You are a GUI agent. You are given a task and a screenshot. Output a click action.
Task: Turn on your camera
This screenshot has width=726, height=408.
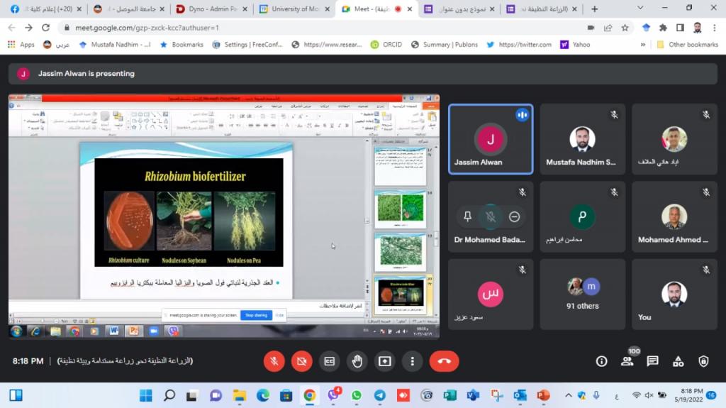[x=301, y=361]
